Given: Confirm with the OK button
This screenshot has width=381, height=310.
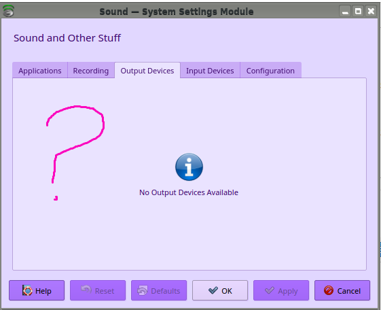Looking at the screenshot, I should (220, 290).
